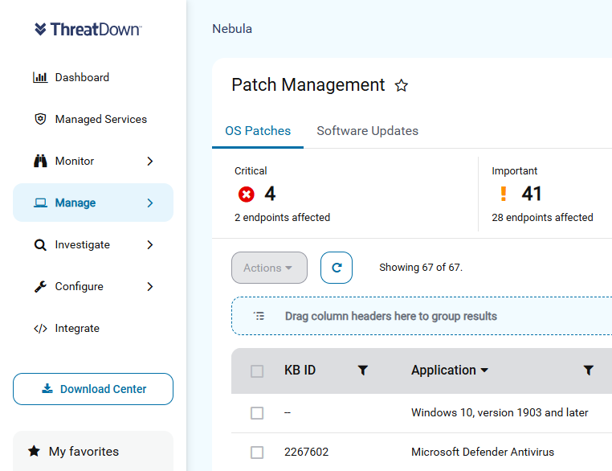The image size is (612, 471).
Task: Click the red Critical severity icon
Action: pyautogui.click(x=247, y=194)
